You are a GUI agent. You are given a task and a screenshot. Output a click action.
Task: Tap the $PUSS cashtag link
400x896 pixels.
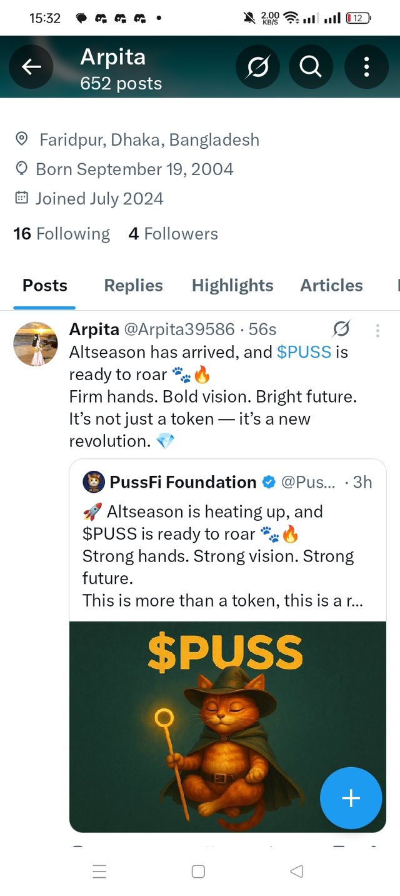(304, 352)
